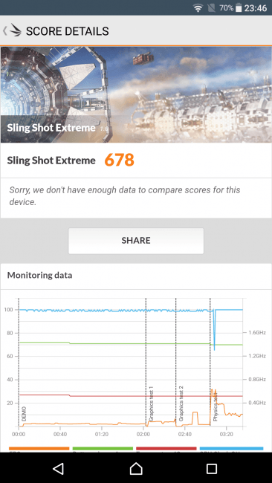Tap the back chevron in header
Image resolution: width=272 pixels, height=483 pixels.
coord(4,31)
